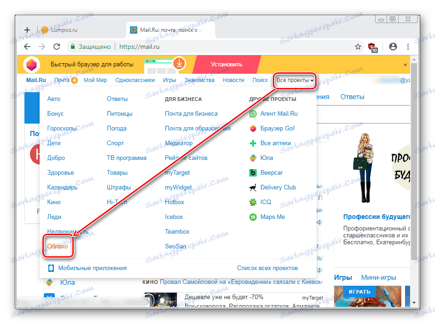Open Новости in top navigation
The image size is (435, 324).
[x=233, y=80]
